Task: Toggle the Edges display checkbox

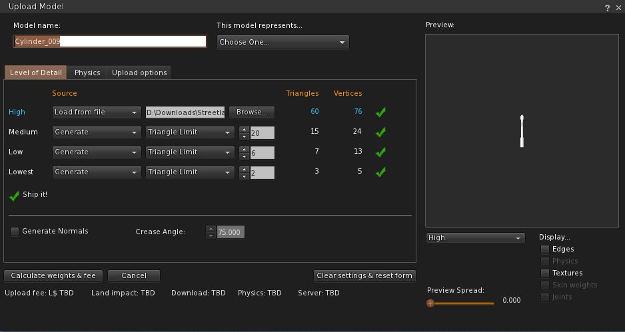Action: point(545,249)
